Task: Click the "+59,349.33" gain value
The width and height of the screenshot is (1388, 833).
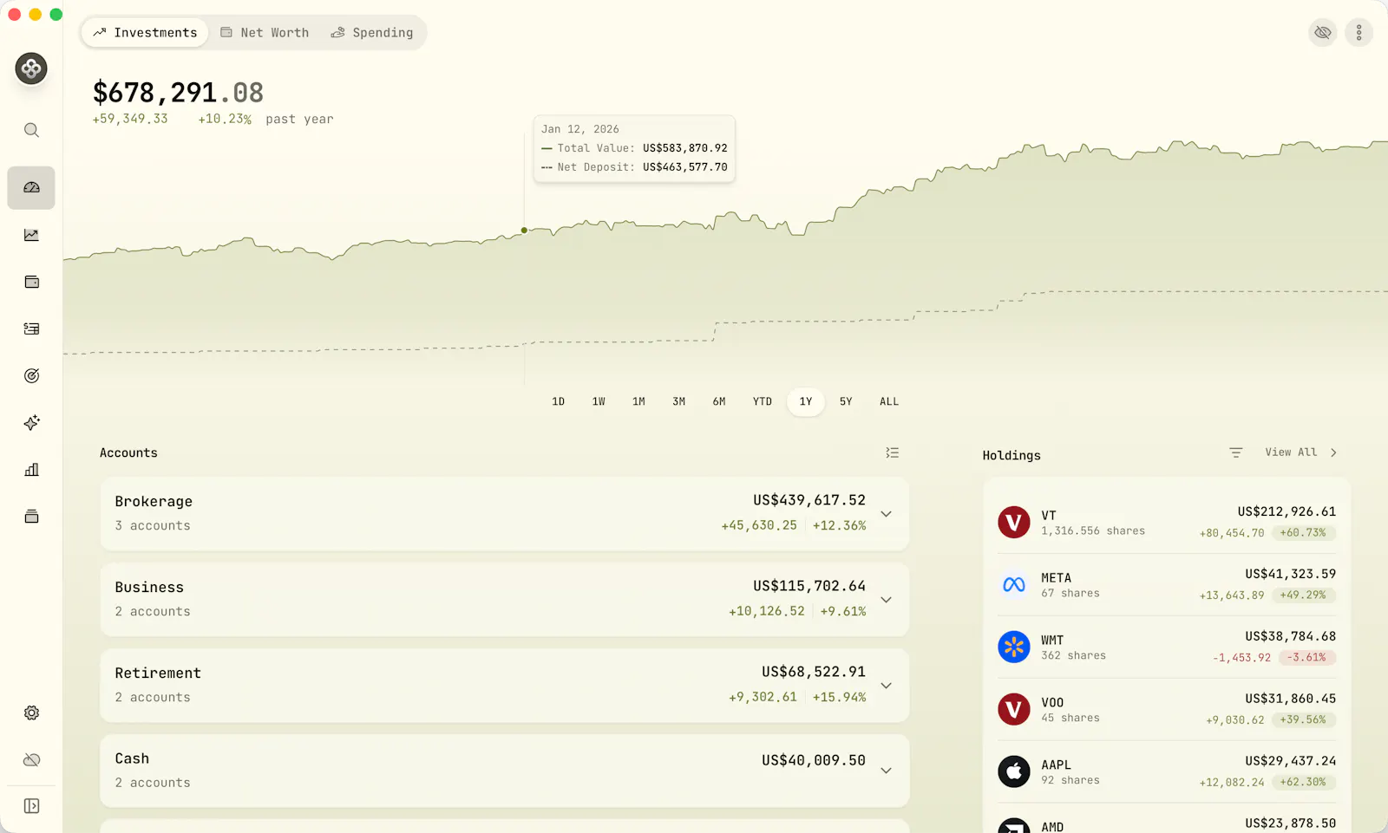Action: click(x=130, y=119)
